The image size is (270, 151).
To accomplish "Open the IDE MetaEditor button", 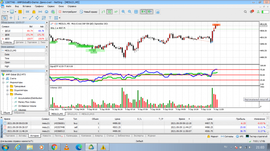I will 27,12.
